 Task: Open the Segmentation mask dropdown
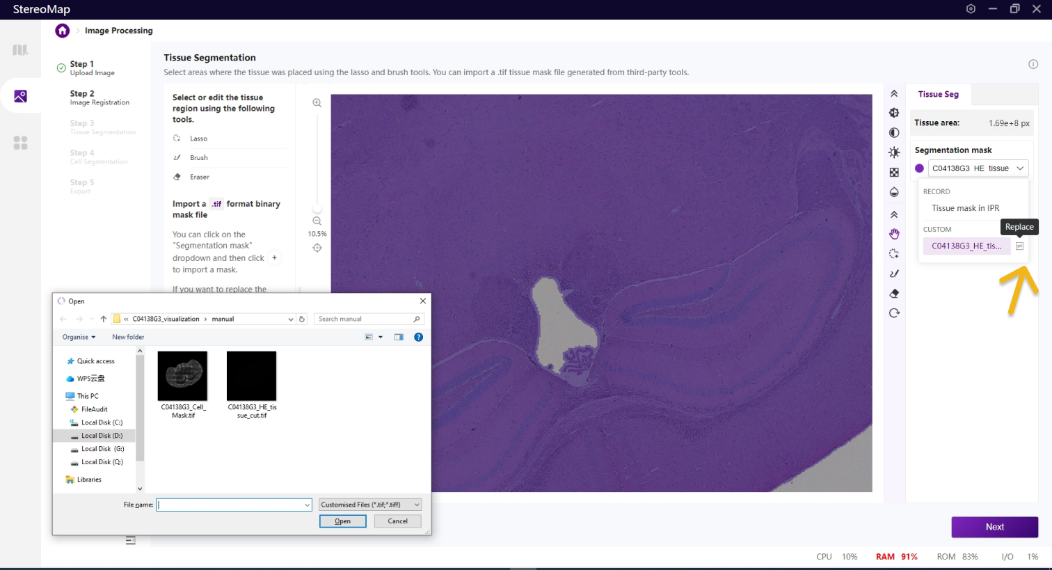point(978,168)
